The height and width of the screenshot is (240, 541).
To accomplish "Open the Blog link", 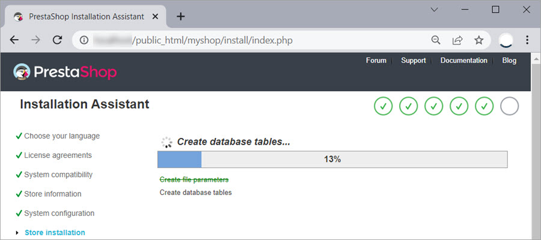I will click(x=509, y=61).
